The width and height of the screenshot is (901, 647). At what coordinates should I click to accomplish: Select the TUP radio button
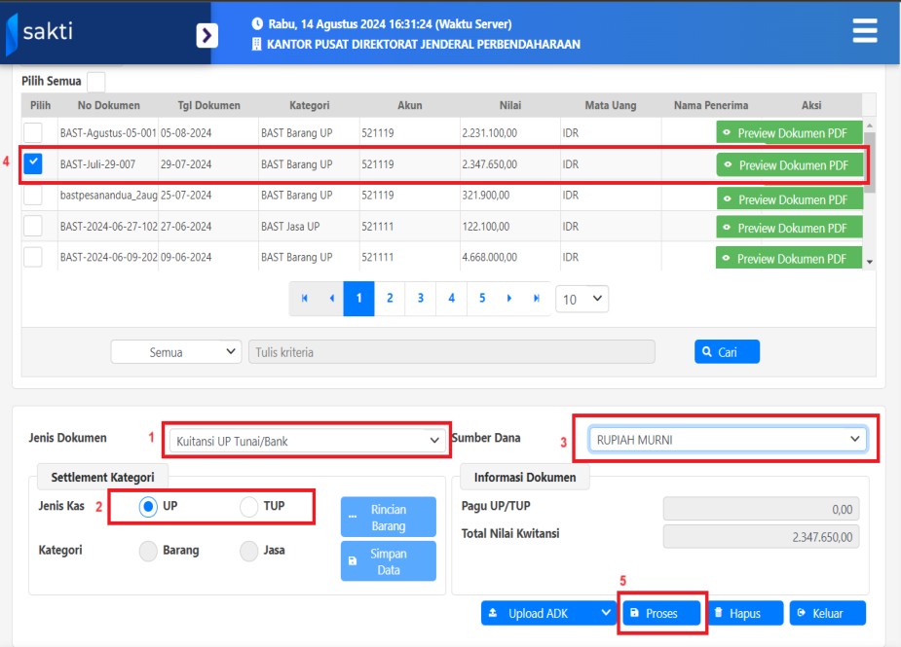[249, 507]
